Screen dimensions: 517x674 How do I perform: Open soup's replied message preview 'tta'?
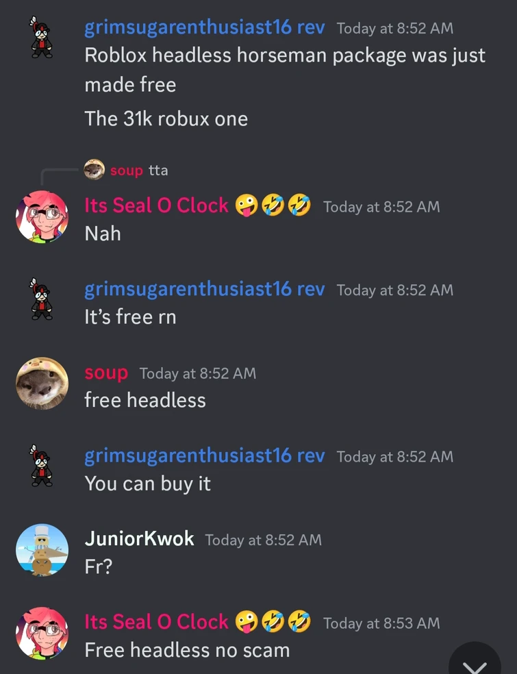click(x=158, y=171)
